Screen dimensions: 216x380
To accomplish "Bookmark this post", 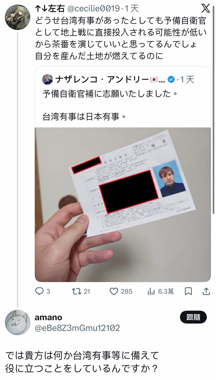I will pyautogui.click(x=188, y=292).
